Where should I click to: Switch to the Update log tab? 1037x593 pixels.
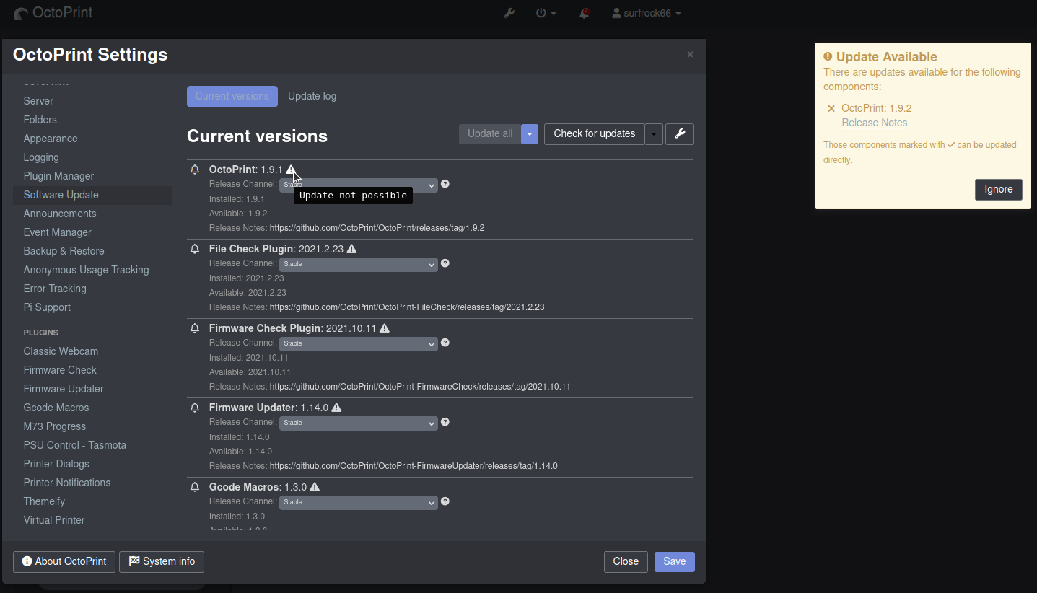[312, 95]
